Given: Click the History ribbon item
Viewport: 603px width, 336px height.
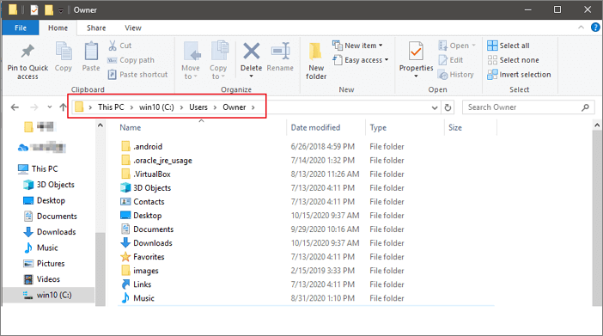Looking at the screenshot, I should [x=456, y=74].
